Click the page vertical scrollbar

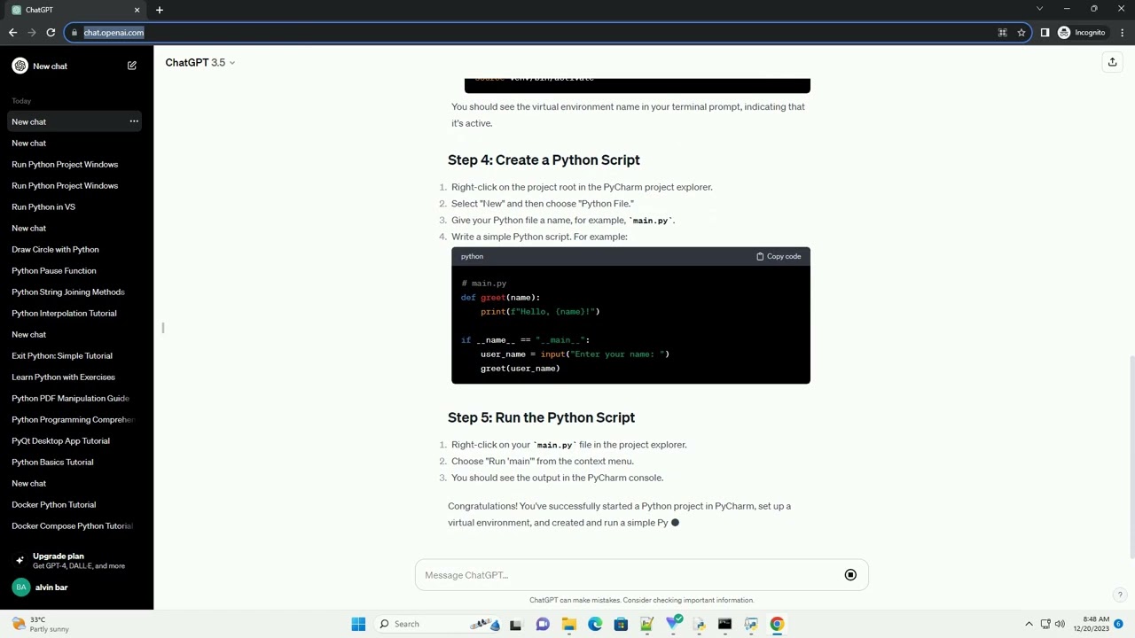click(1131, 456)
